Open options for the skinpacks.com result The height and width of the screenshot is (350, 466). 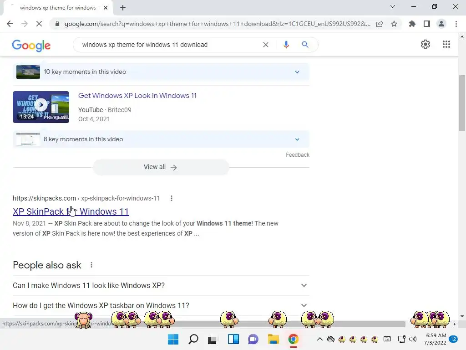click(172, 198)
